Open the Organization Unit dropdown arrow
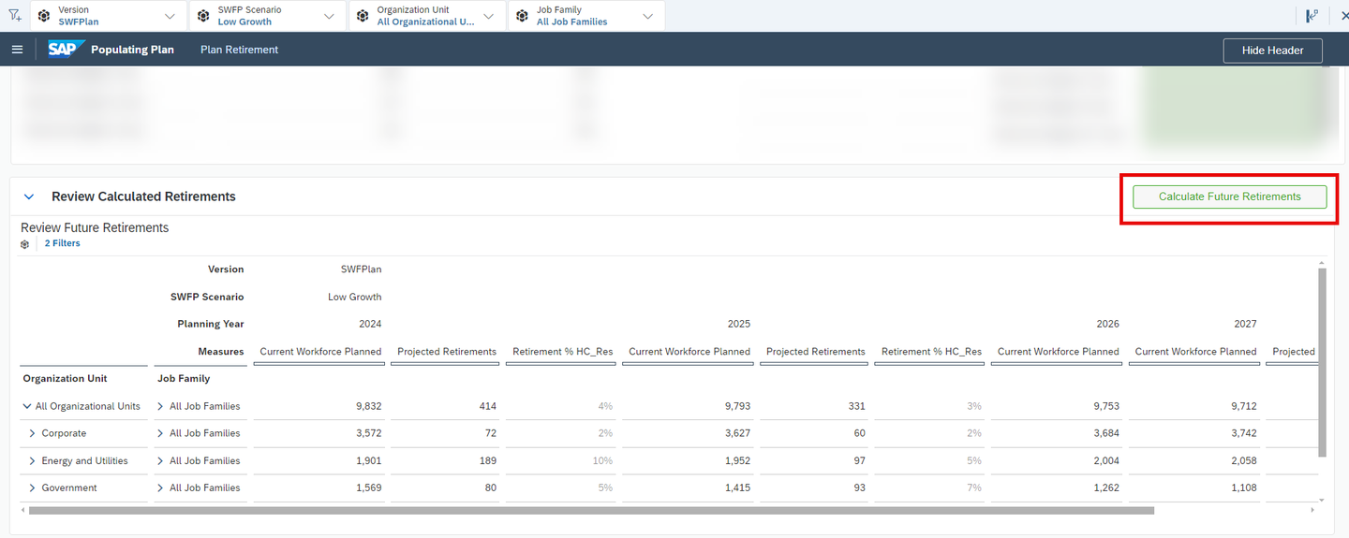 [487, 16]
